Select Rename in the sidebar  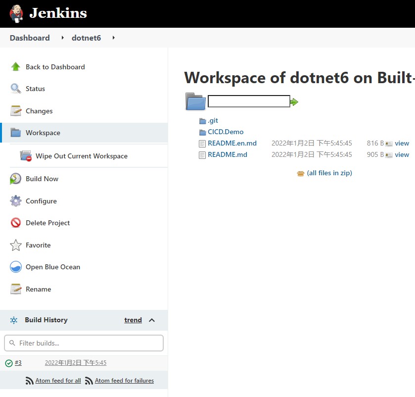point(38,289)
